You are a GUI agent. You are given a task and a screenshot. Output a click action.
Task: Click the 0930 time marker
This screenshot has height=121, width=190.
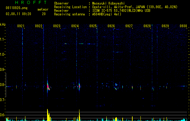pyautogui.click(x=183, y=26)
